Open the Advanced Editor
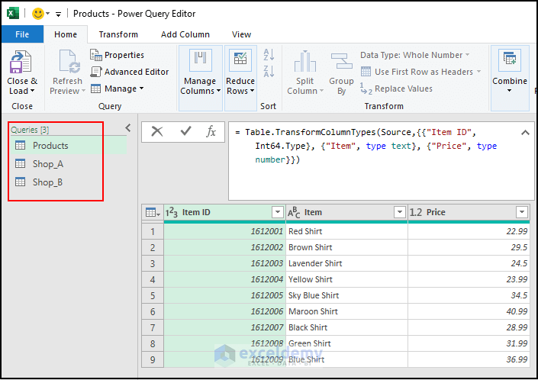The width and height of the screenshot is (538, 380). pos(129,72)
